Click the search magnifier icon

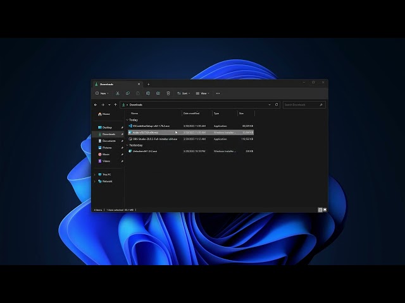(321, 105)
